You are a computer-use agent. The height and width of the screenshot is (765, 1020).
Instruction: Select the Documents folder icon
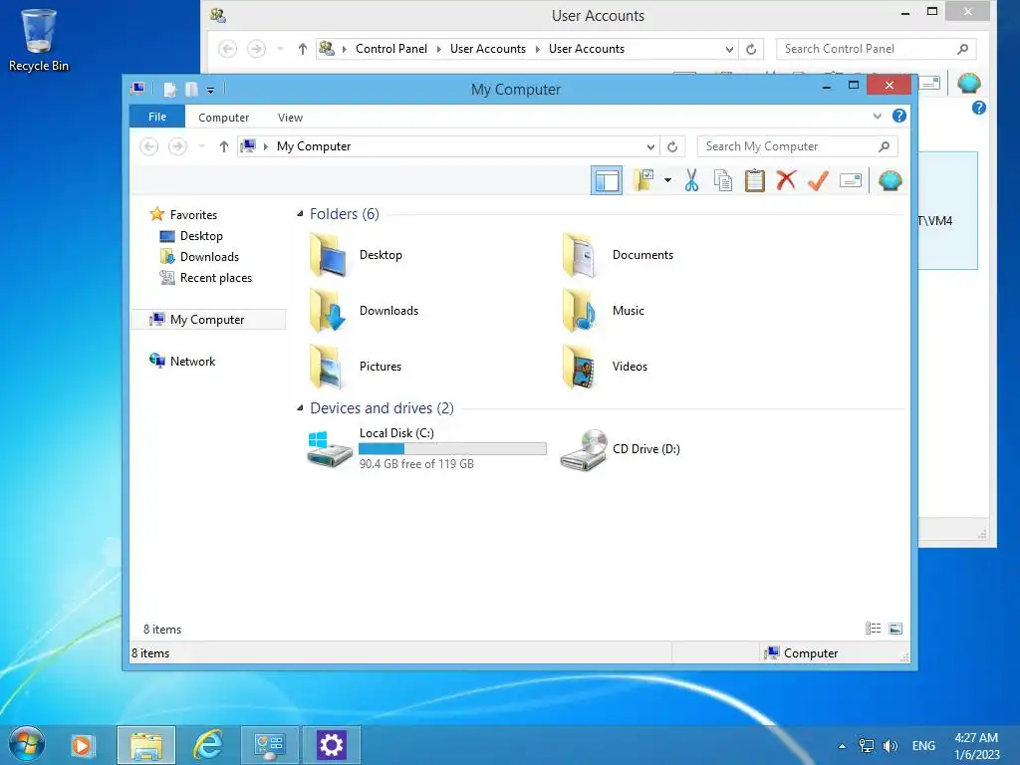pos(580,255)
